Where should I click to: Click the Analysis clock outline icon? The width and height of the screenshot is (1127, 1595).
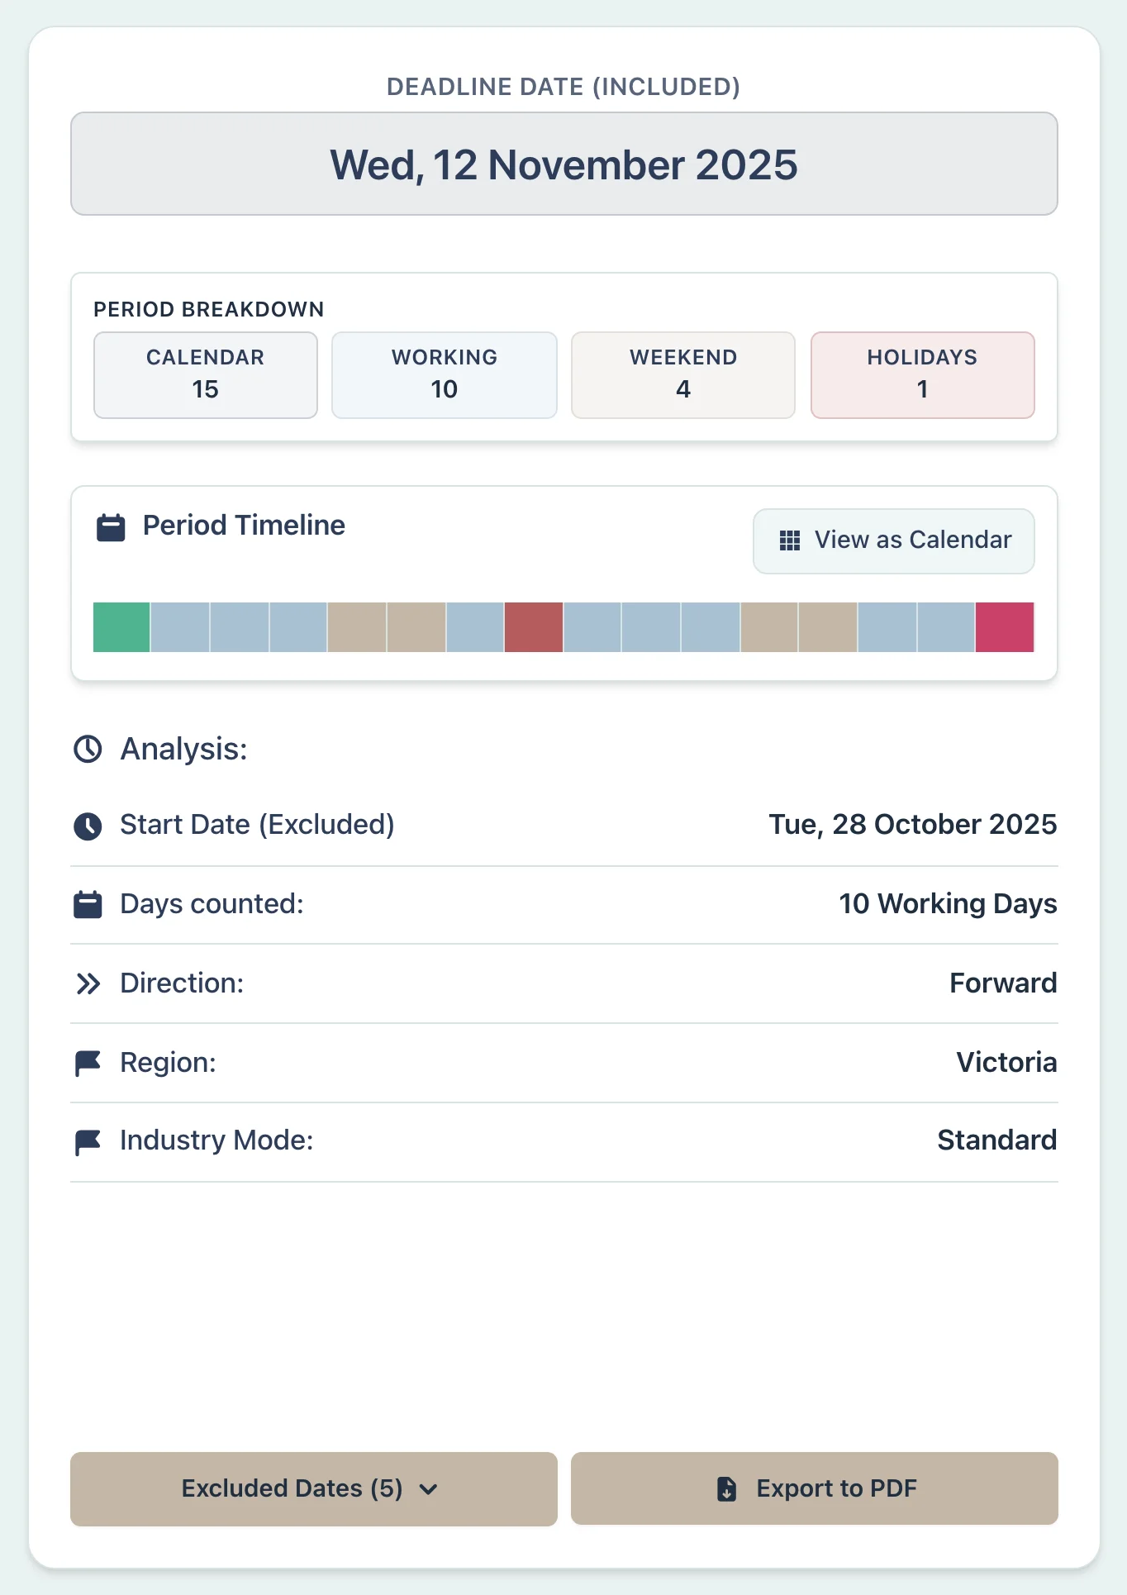coord(88,750)
